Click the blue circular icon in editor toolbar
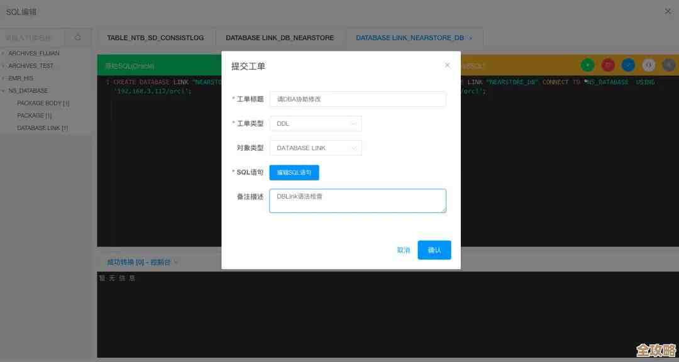The height and width of the screenshot is (362, 679). (x=627, y=65)
